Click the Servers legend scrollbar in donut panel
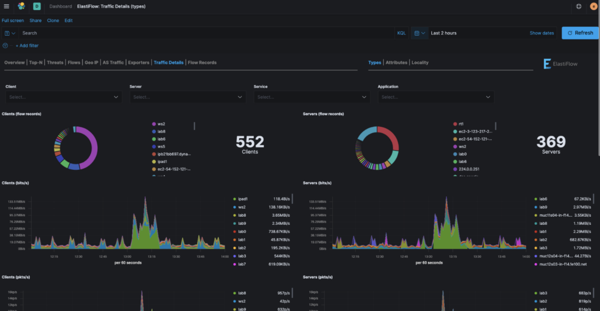 tap(496, 126)
